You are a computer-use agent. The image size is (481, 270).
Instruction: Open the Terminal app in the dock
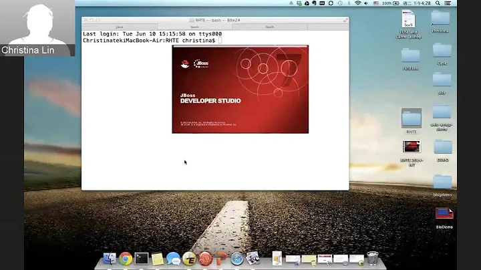tap(142, 259)
